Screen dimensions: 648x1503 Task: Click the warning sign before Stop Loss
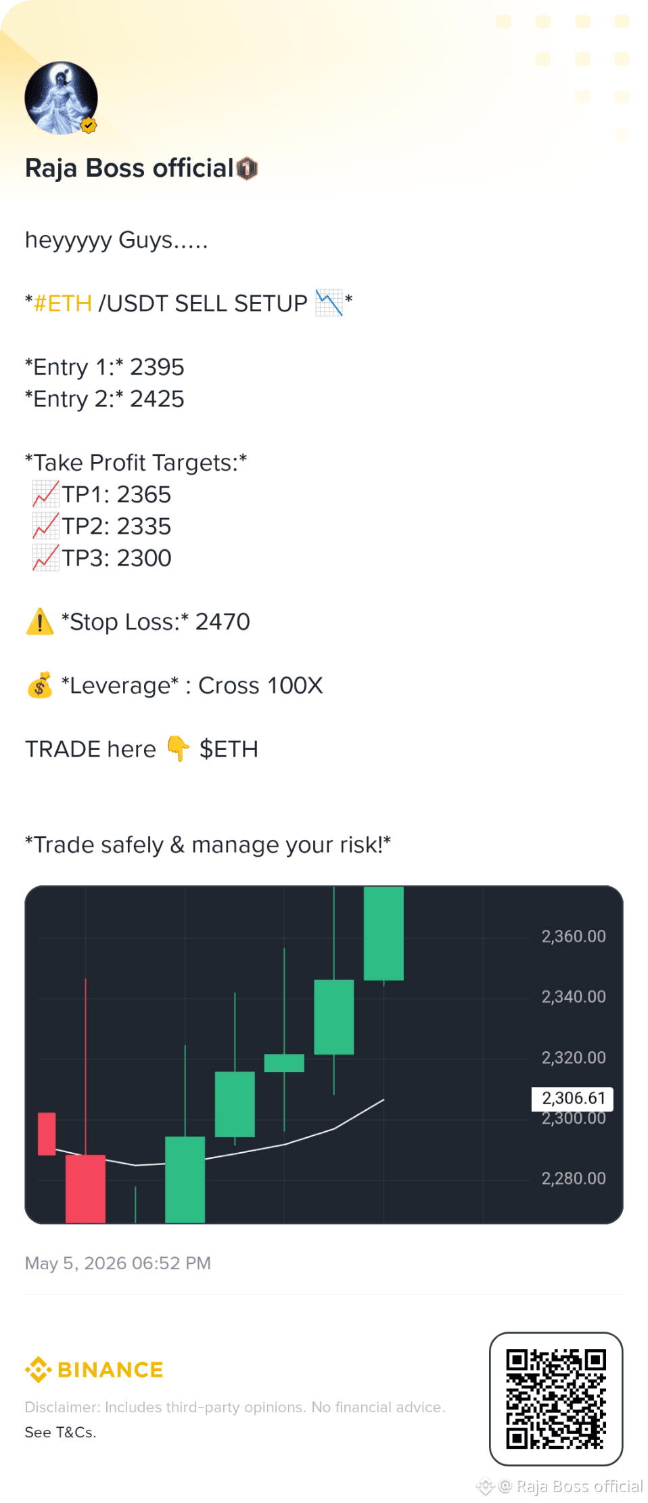coord(40,621)
